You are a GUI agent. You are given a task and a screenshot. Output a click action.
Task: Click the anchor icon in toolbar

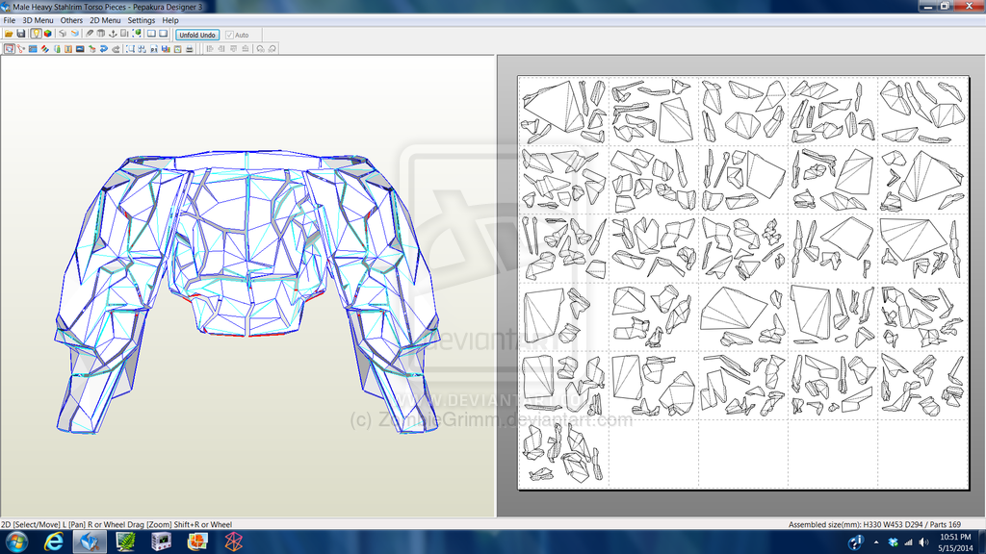click(x=114, y=34)
